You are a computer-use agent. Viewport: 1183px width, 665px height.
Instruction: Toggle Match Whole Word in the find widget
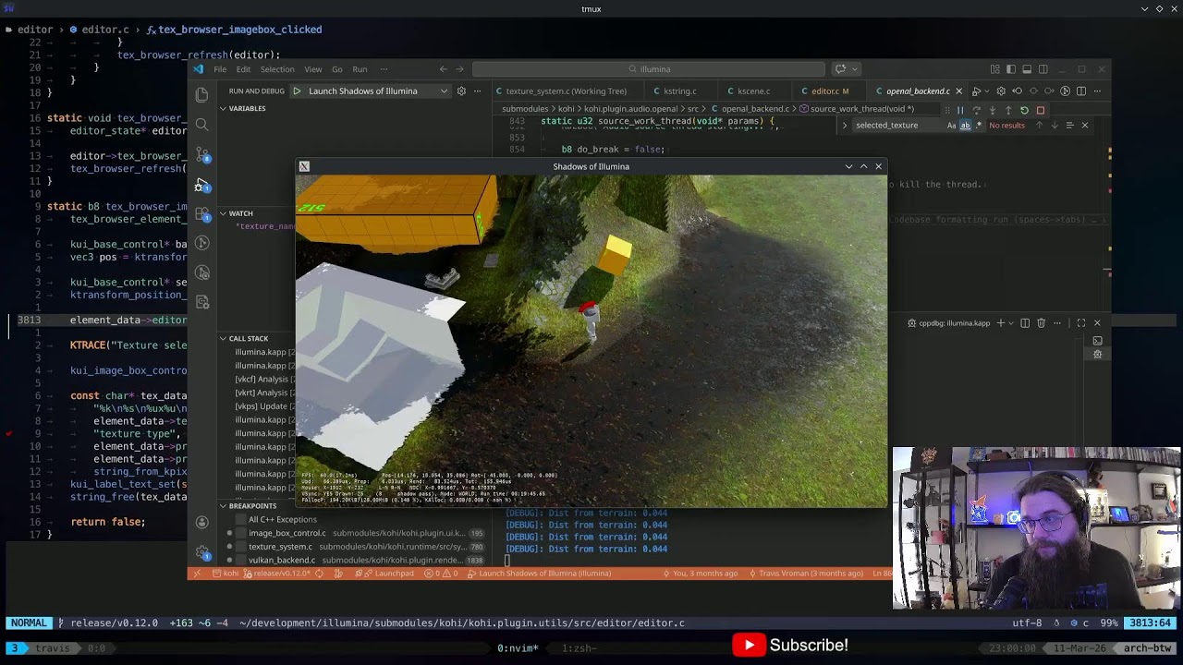point(965,126)
